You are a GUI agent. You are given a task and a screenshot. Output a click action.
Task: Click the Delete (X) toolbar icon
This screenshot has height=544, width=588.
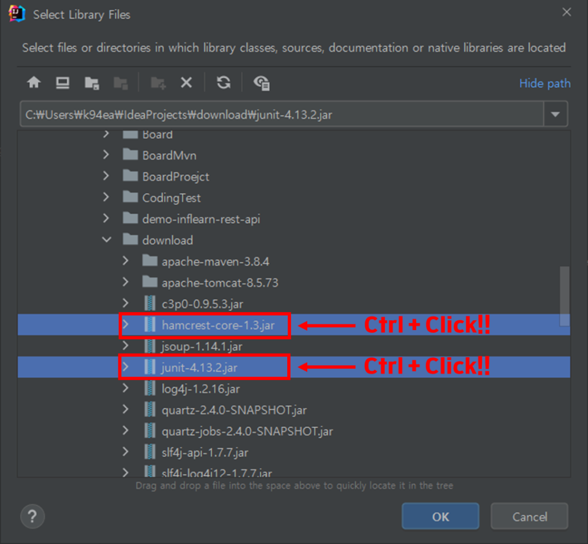(186, 83)
